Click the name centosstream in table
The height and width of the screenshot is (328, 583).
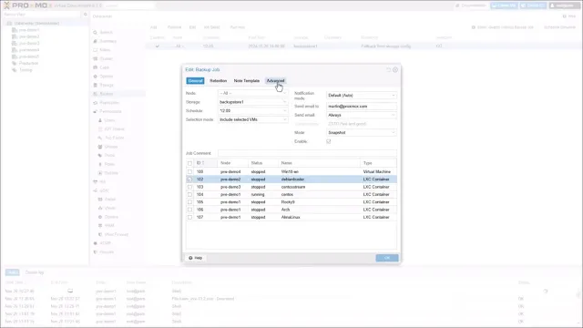pyautogui.click(x=293, y=187)
